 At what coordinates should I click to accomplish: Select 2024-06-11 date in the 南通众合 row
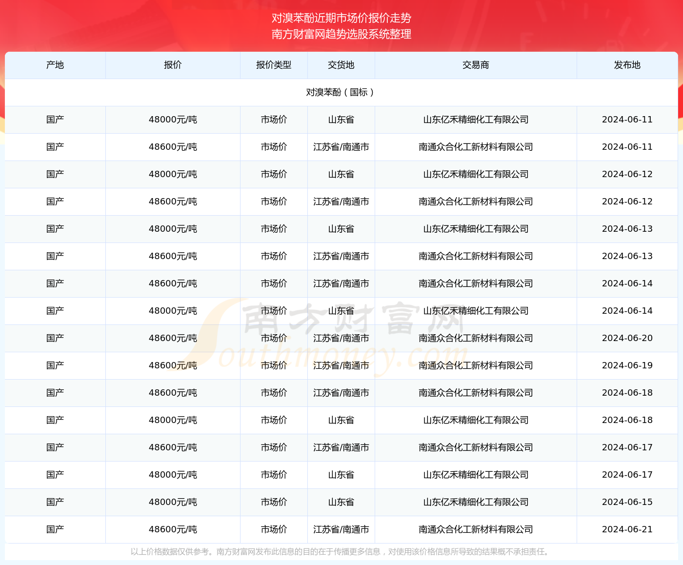point(627,147)
